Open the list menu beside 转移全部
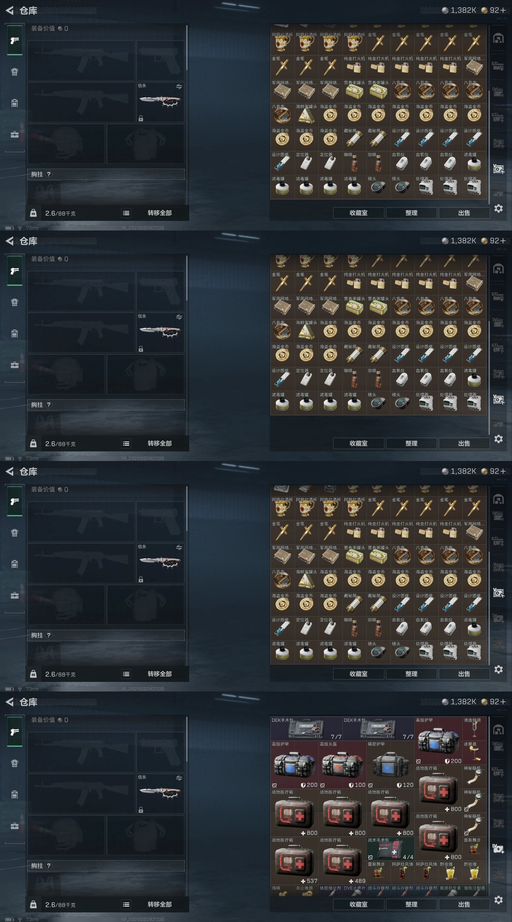512x922 pixels. [x=126, y=904]
